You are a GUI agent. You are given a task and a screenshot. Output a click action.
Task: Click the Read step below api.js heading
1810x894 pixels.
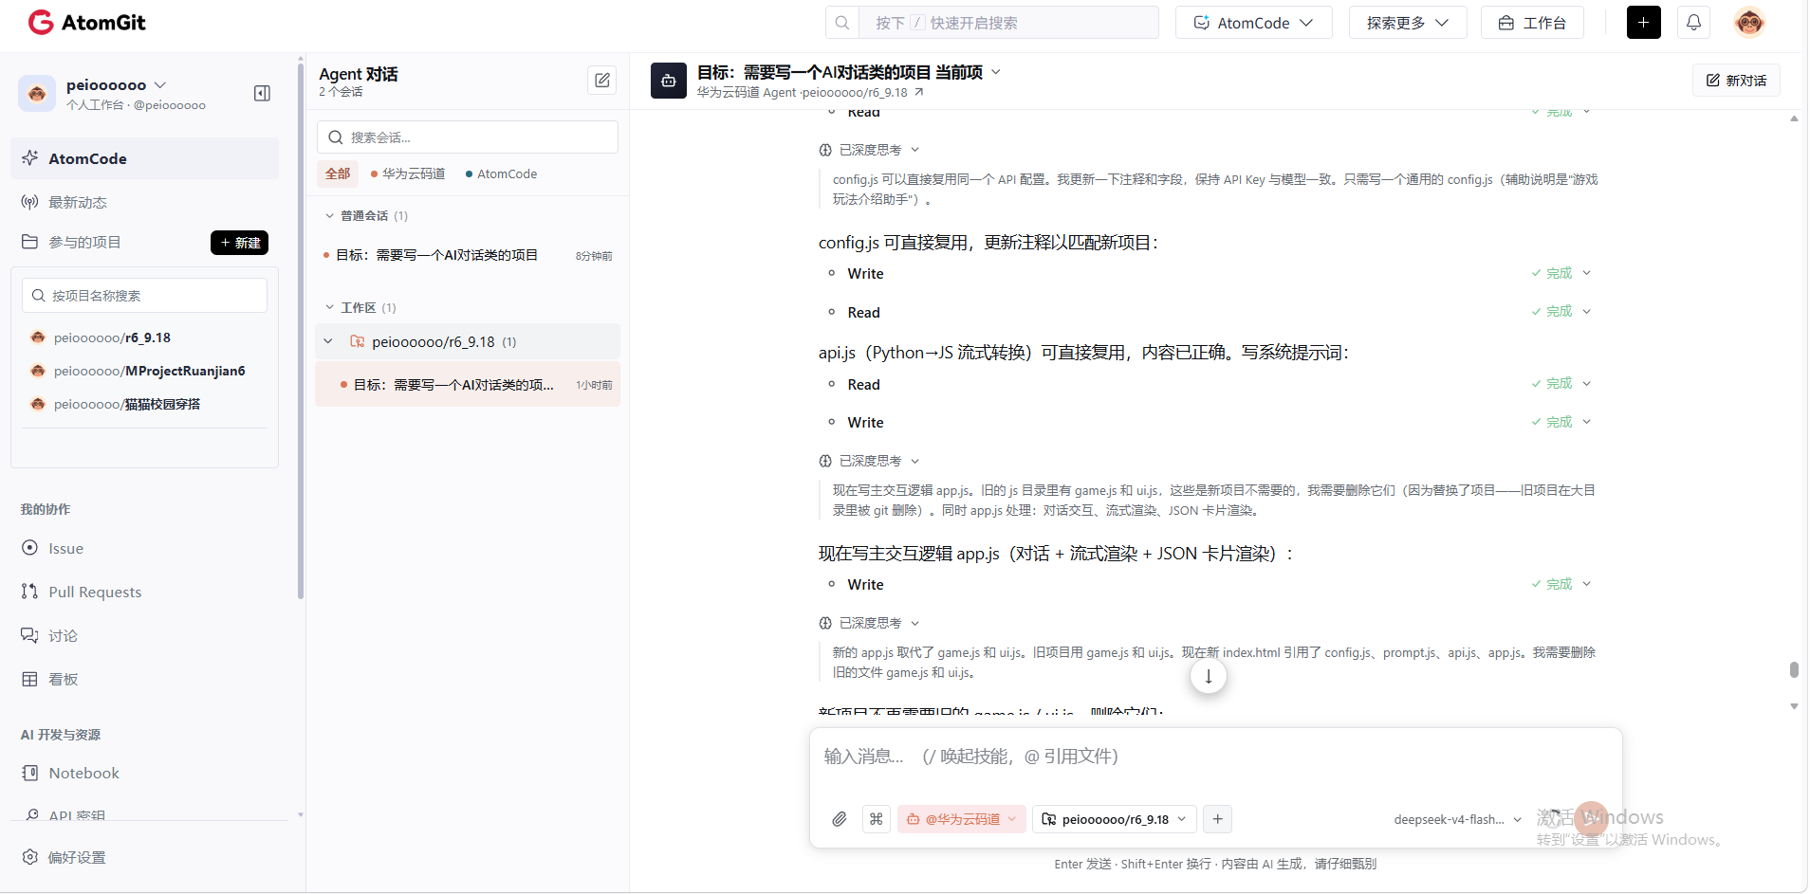[863, 384]
